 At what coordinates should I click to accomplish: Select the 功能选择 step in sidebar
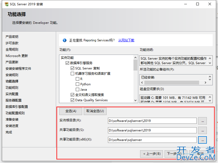pyautogui.click(x=12, y=81)
